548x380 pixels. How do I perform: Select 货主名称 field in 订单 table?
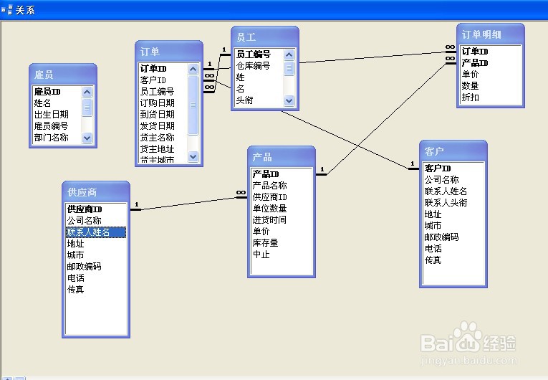click(163, 138)
